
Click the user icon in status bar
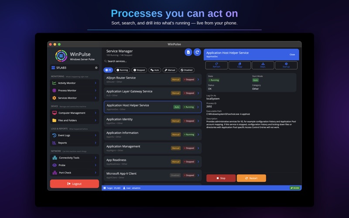pos(124,188)
